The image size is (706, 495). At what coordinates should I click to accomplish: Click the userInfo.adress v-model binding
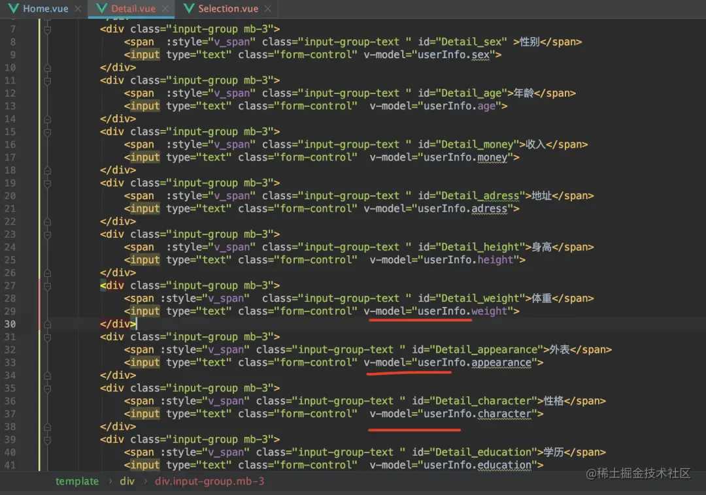462,208
